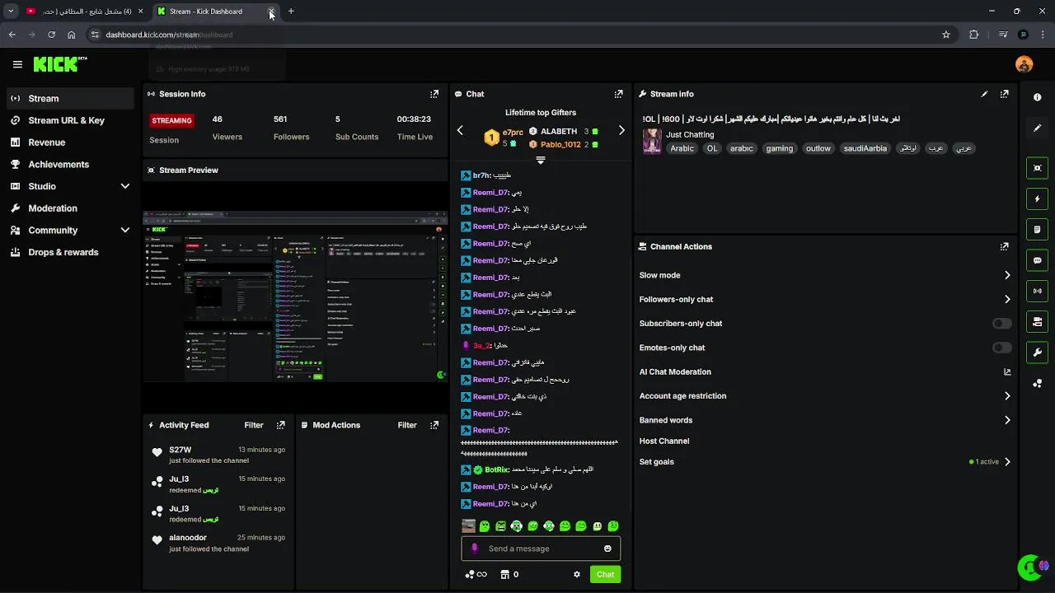Show previous top gifters with left arrow
This screenshot has width=1055, height=593.
tap(460, 130)
